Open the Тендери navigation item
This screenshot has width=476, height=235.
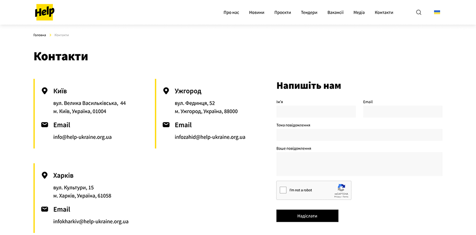pyautogui.click(x=309, y=13)
